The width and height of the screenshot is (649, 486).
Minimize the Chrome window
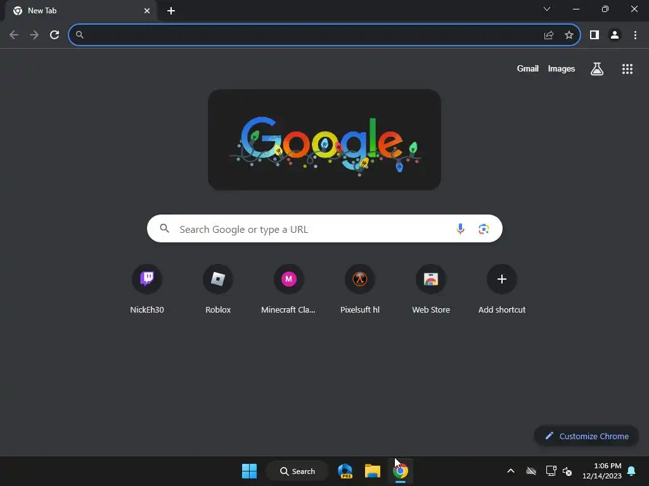(576, 9)
